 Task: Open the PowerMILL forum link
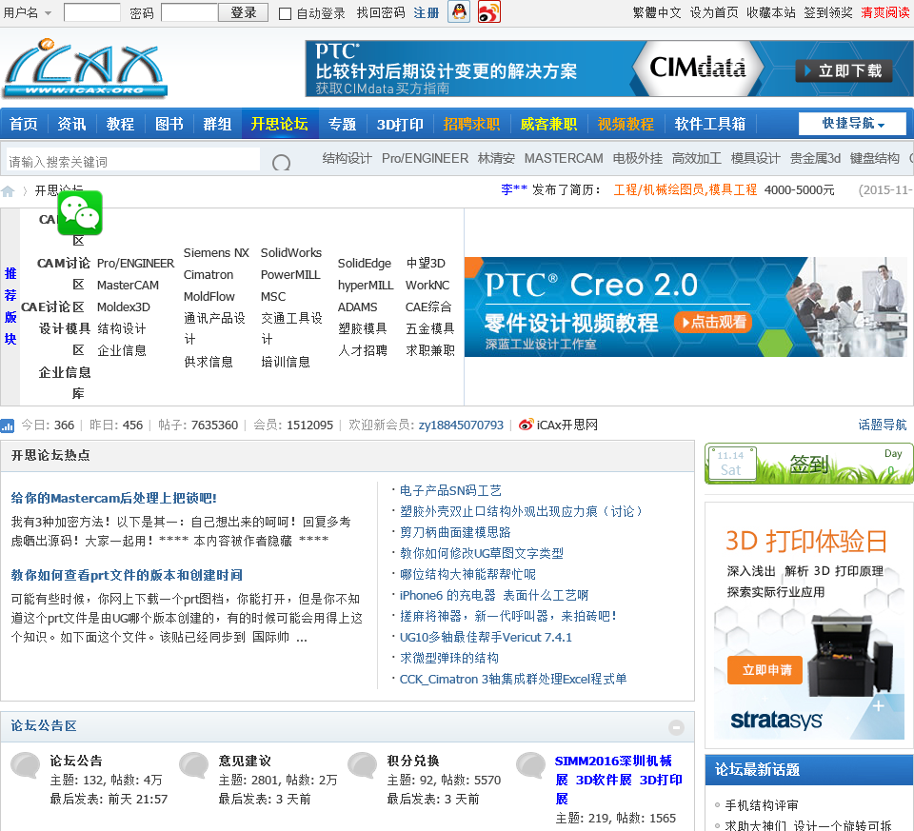(x=290, y=274)
